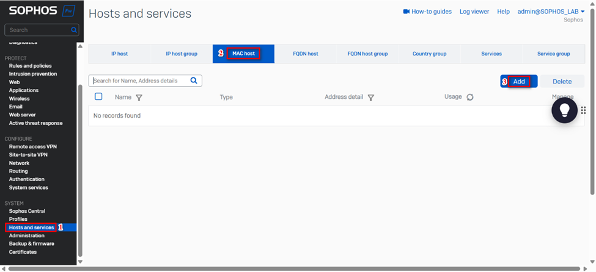Open the Address detail filter icon
596x272 pixels.
(370, 98)
